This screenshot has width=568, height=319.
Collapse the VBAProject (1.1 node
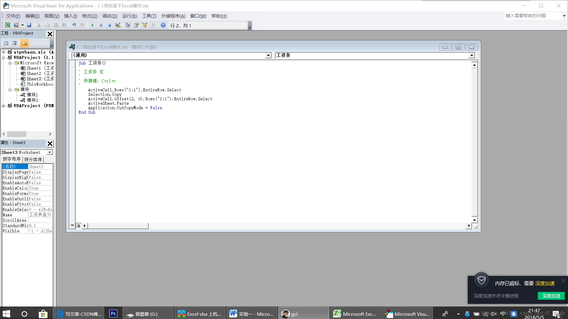3,57
